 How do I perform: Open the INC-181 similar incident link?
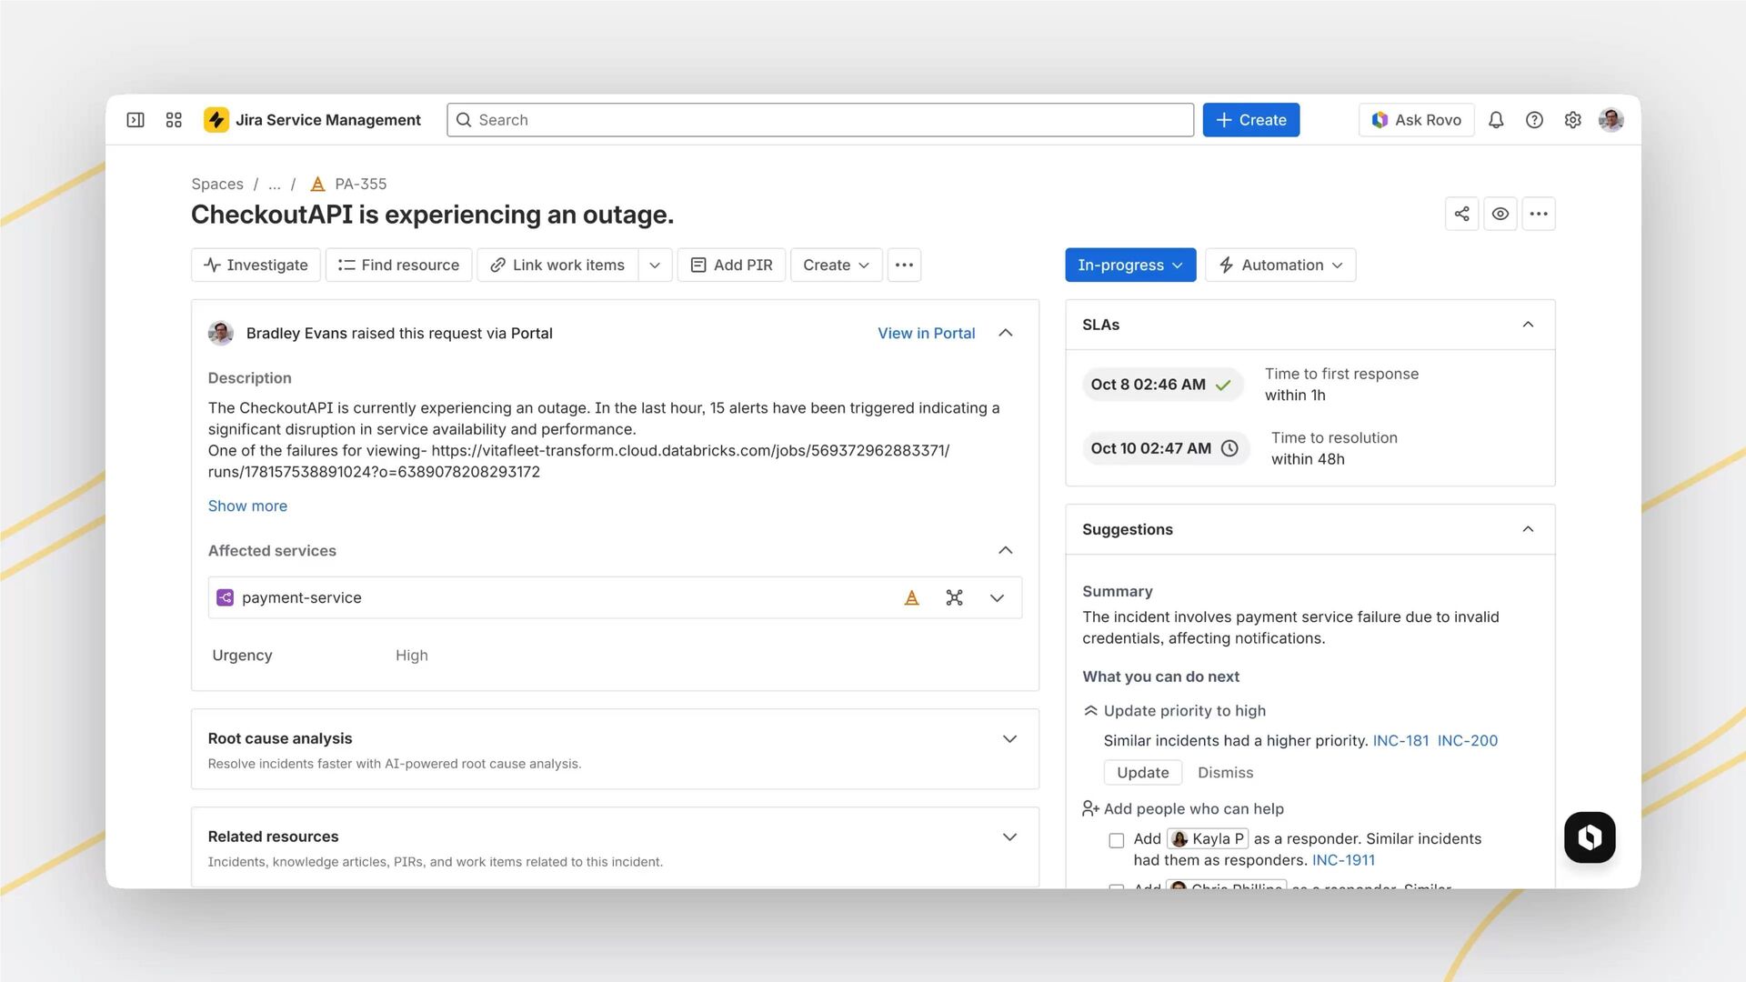pyautogui.click(x=1400, y=740)
